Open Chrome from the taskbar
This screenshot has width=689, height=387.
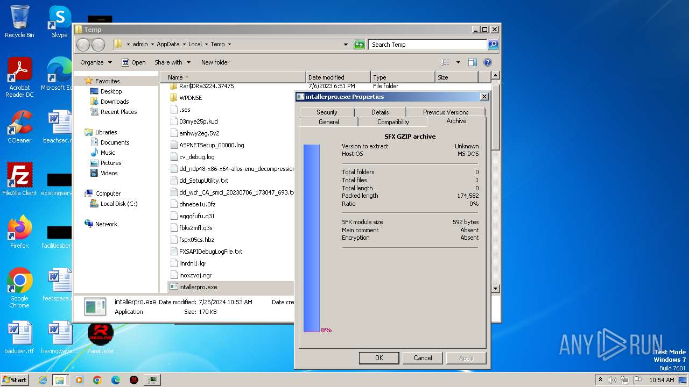coord(97,380)
